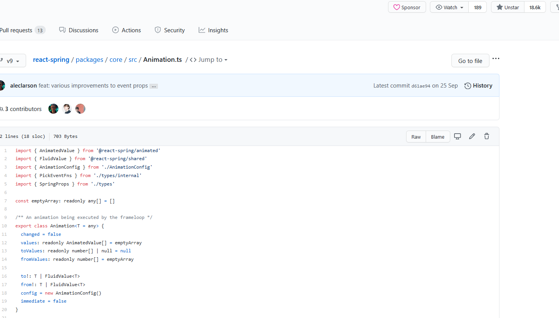Select line number 10
Viewport: 559px width, 318px height.
tap(5, 226)
